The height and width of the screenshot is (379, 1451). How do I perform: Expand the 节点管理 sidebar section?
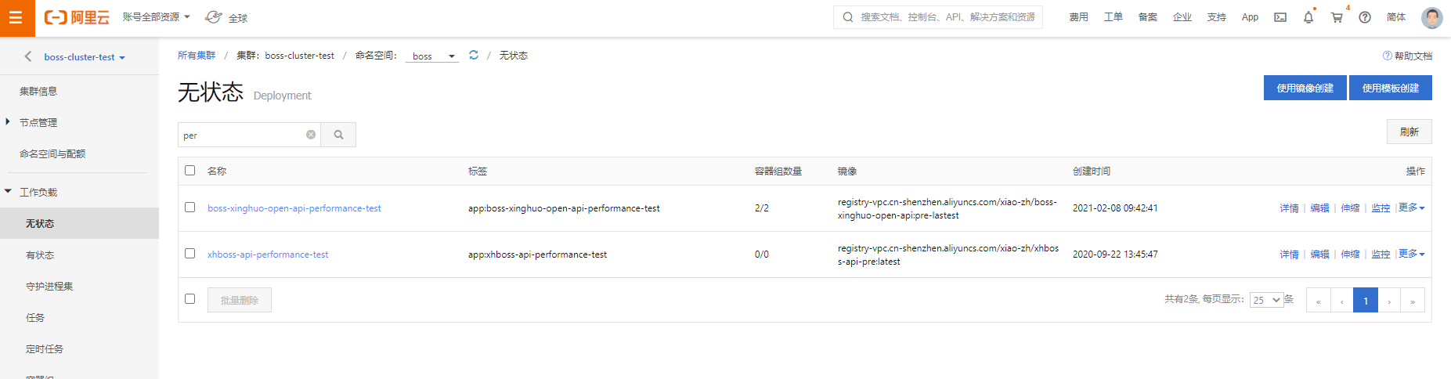8,121
